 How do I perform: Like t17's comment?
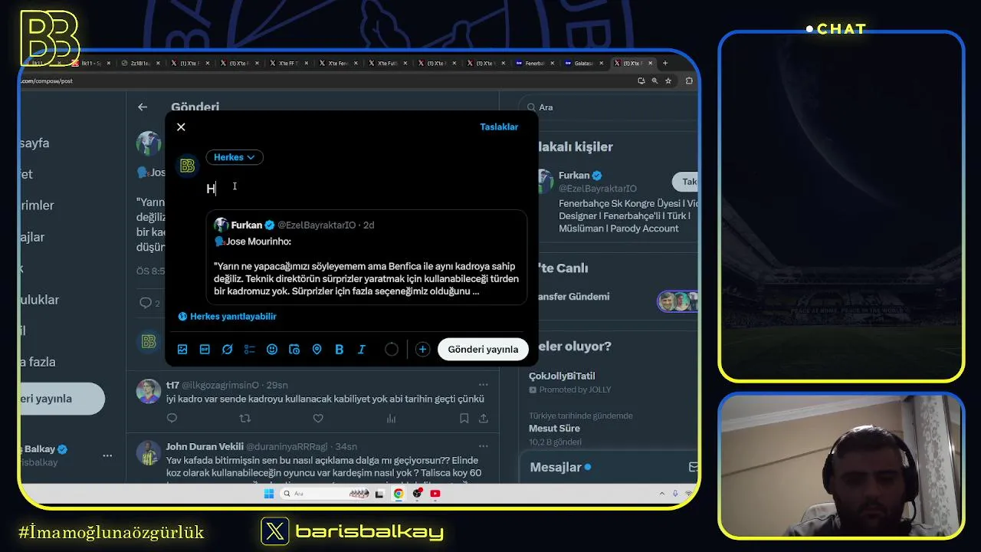(318, 419)
